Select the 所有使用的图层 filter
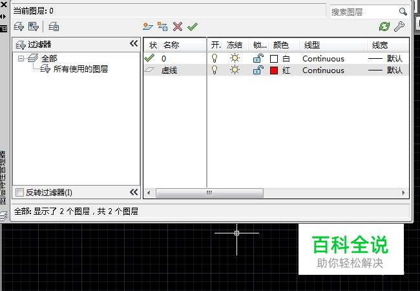 (x=81, y=69)
